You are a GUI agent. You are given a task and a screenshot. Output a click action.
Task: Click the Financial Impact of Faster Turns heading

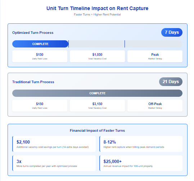coord(97,131)
